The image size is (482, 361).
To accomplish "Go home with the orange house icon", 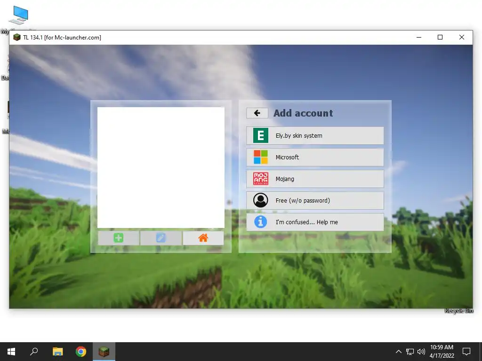I will 203,238.
